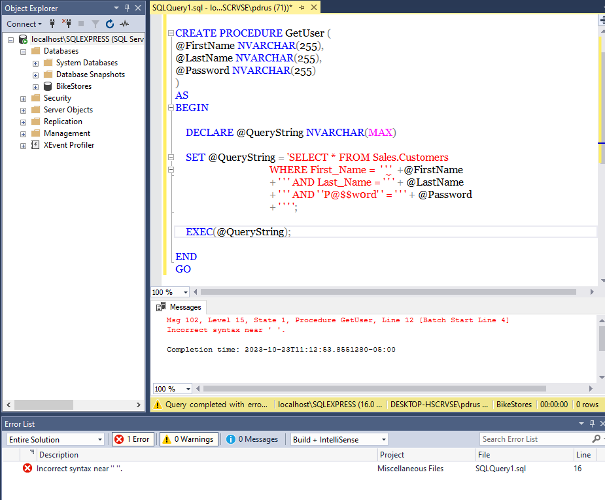This screenshot has width=605, height=500.
Task: Open the Connect dropdown in Object Explorer
Action: tap(24, 24)
